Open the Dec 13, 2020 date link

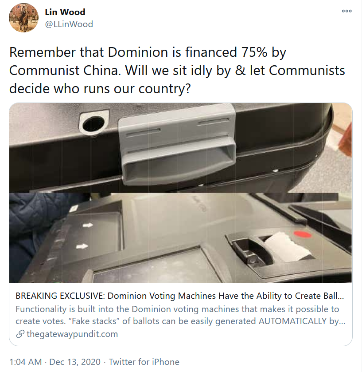pos(75,362)
